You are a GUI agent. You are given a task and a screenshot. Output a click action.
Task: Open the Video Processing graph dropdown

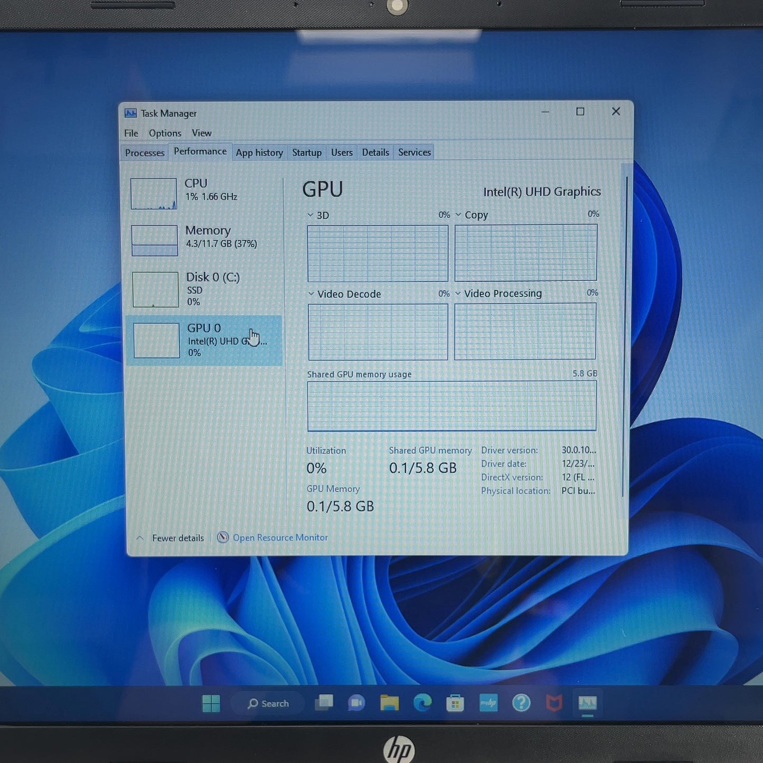pos(458,293)
